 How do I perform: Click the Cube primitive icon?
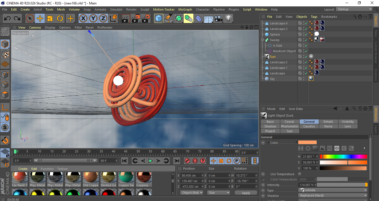click(x=159, y=19)
